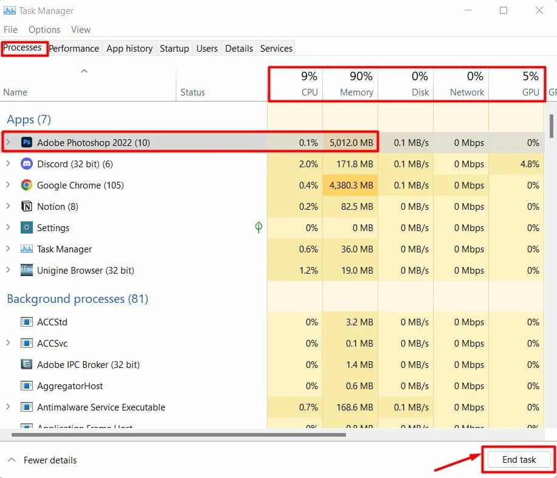This screenshot has width=557, height=478.
Task: Click the Task Manager title bar icon
Action: (x=10, y=11)
